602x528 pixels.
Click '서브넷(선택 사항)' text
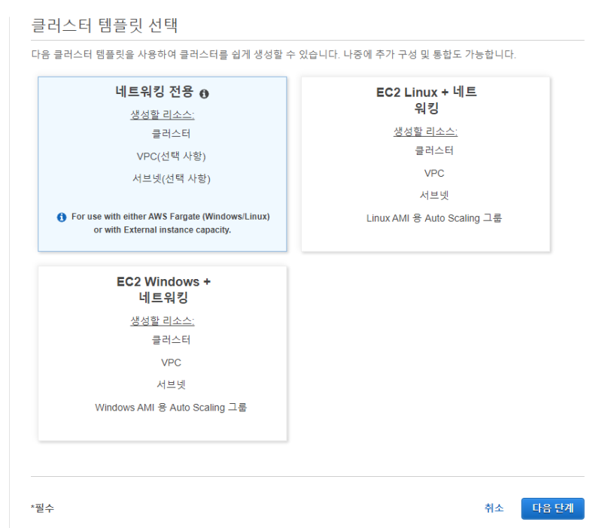coord(172,178)
